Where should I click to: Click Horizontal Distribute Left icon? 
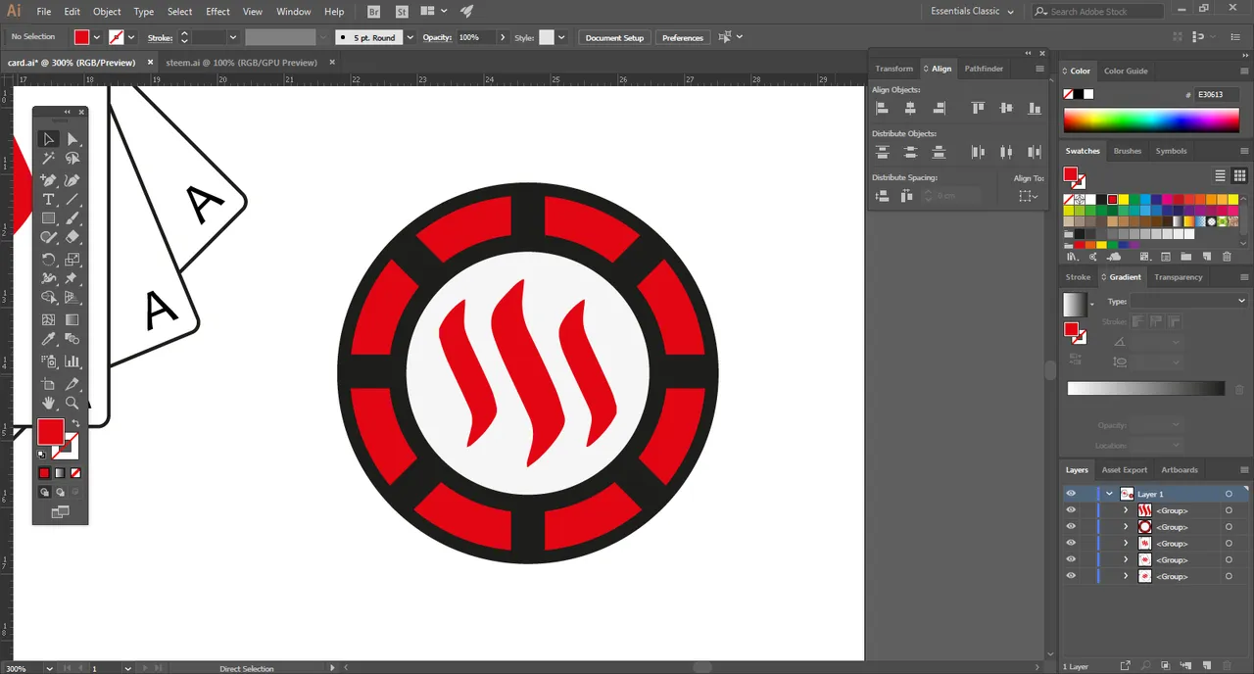[978, 152]
